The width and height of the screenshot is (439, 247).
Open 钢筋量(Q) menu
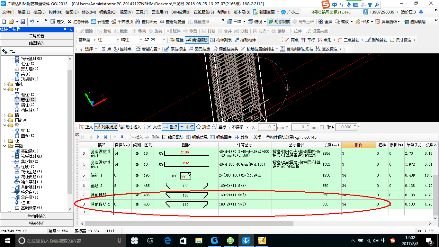(x=108, y=12)
